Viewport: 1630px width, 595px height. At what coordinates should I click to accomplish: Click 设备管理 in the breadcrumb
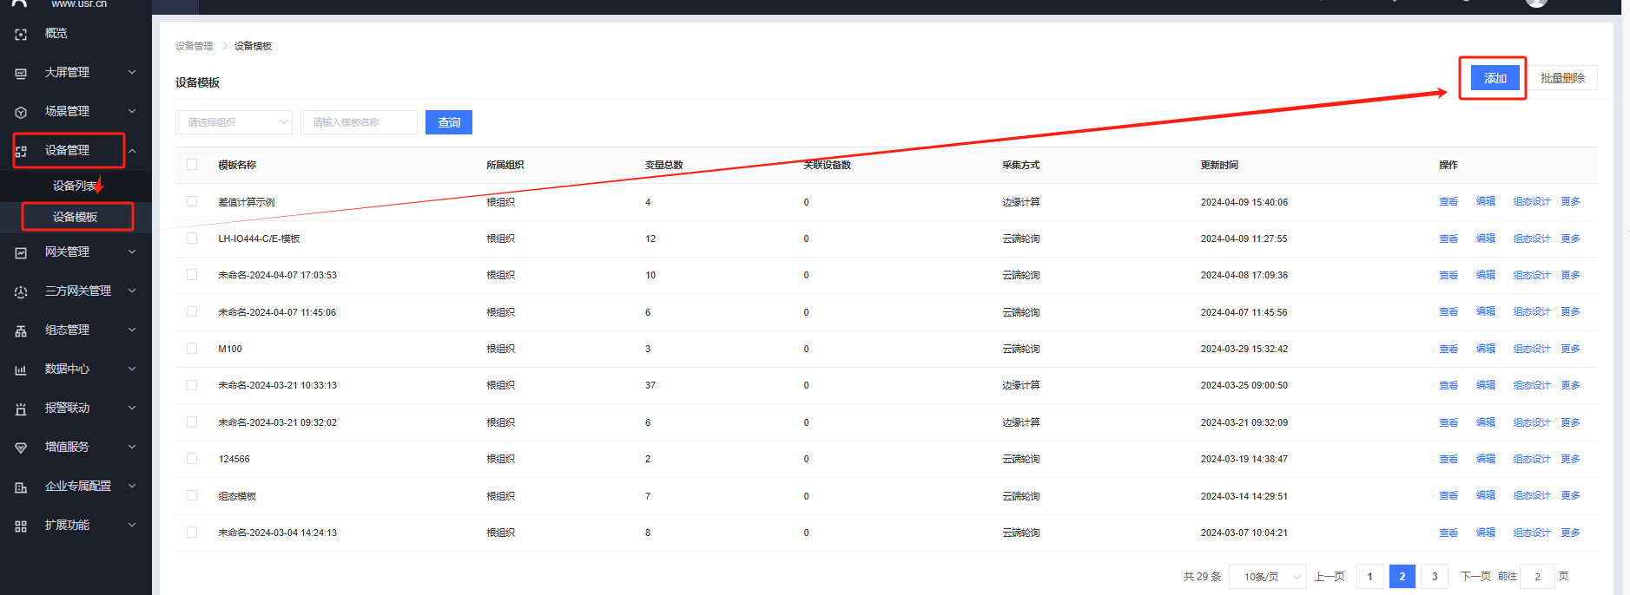point(194,46)
